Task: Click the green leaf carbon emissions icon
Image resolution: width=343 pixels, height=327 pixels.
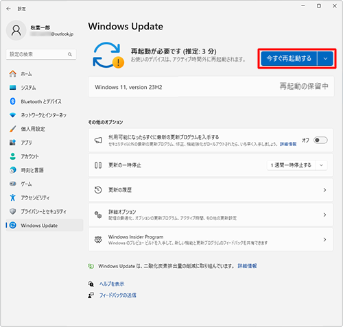Action: point(91,266)
